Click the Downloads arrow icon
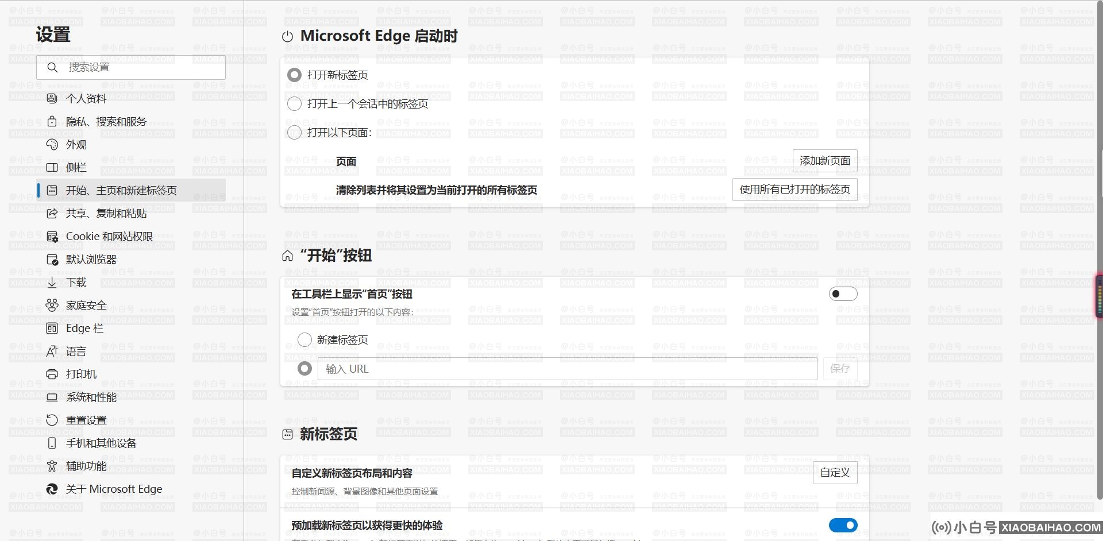Screen dimensions: 1103x541 point(52,282)
